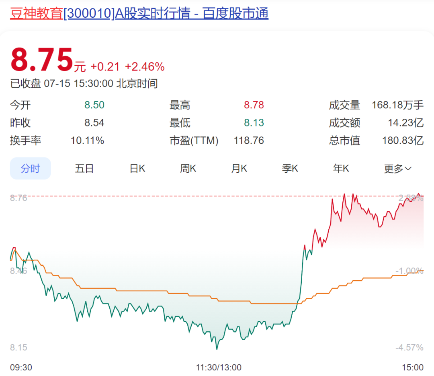Click the 总市值 value 180.83亿
Viewport: 434px width, 376px height.
click(403, 140)
